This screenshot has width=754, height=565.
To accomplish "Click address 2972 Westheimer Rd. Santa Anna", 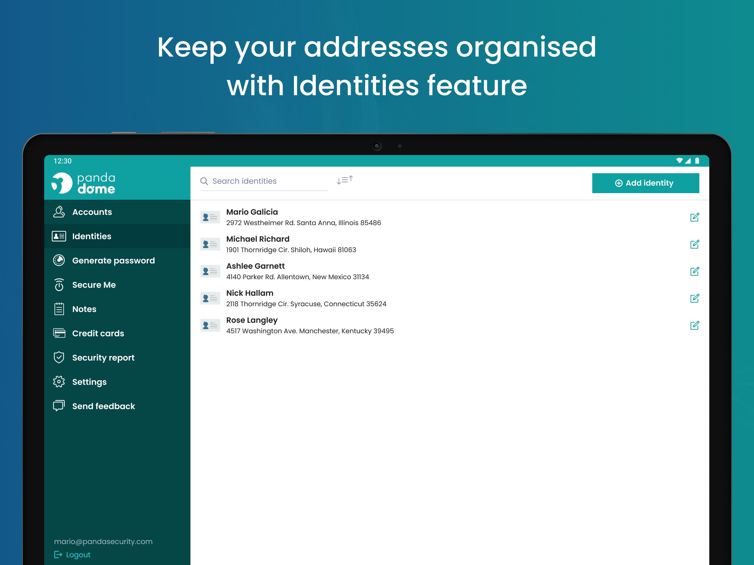I will tap(303, 223).
